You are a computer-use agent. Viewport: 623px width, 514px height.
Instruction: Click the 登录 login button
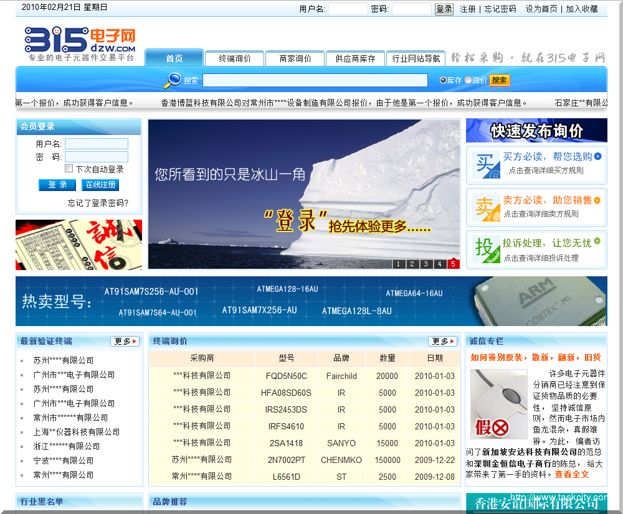click(x=57, y=185)
